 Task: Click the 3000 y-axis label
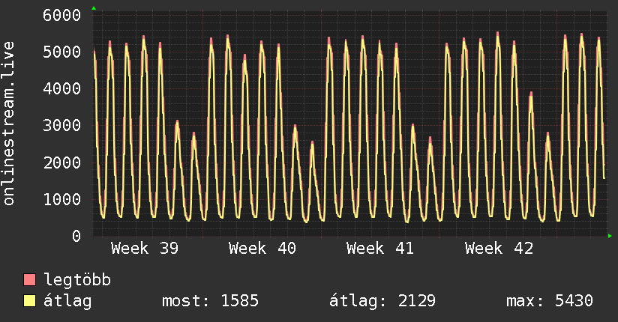[x=62, y=126]
